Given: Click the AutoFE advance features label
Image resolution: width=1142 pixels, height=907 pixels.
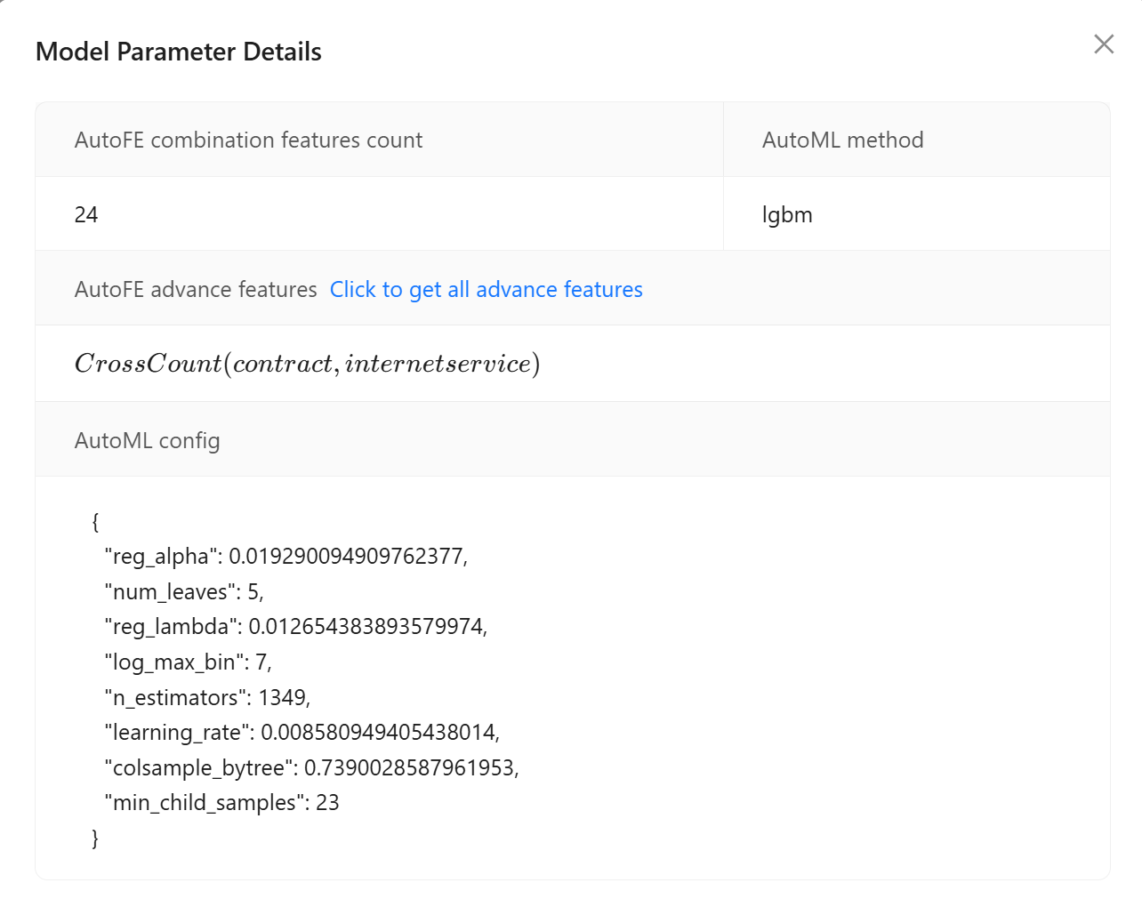Looking at the screenshot, I should [x=196, y=290].
